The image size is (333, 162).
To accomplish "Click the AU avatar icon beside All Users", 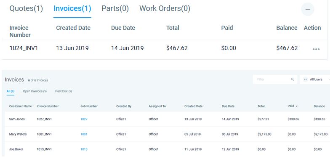I will [305, 80].
